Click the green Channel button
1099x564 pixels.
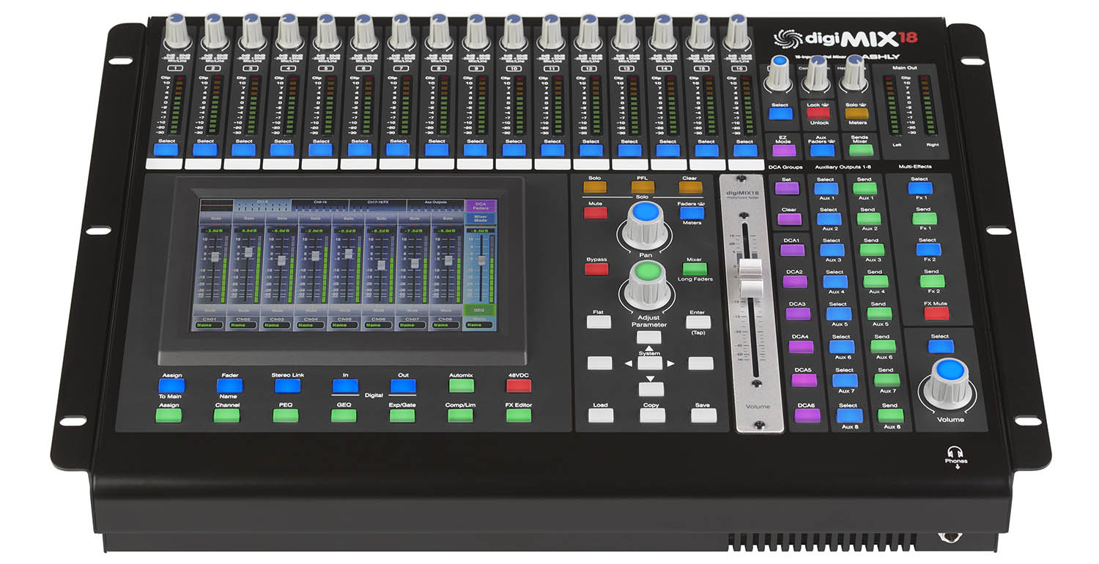point(227,415)
